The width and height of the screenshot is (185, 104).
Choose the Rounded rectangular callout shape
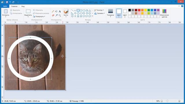tap(84, 16)
